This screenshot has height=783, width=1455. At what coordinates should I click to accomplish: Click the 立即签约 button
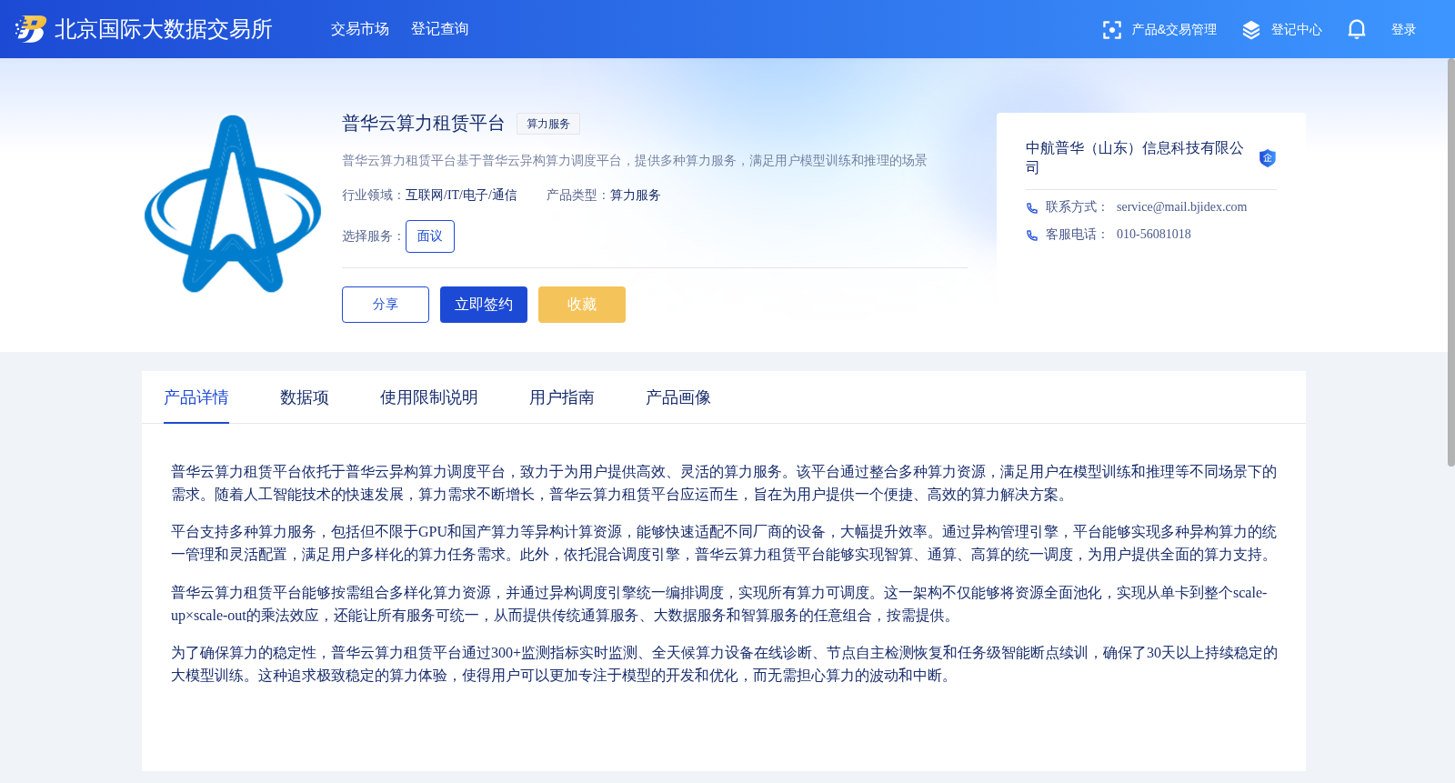[x=484, y=305]
